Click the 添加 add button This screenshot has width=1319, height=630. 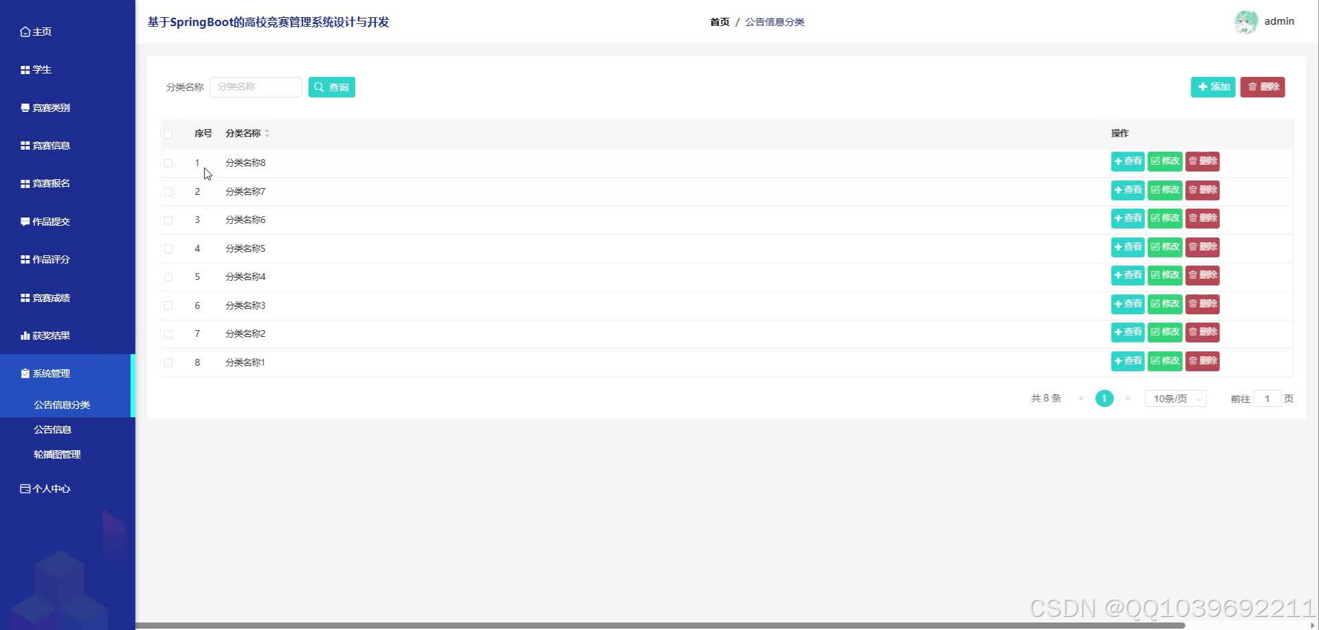(x=1213, y=87)
